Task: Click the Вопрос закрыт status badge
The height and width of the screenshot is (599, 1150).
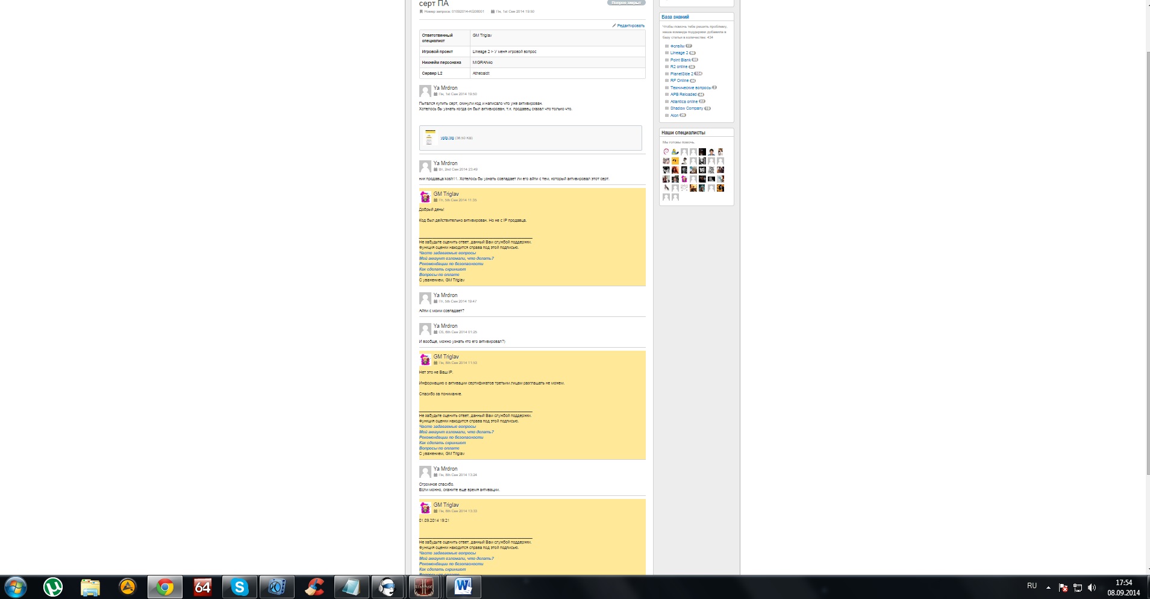Action: [626, 2]
